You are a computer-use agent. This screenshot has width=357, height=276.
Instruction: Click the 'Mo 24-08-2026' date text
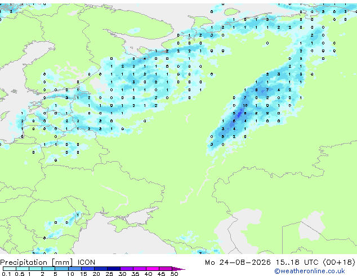pos(238,262)
